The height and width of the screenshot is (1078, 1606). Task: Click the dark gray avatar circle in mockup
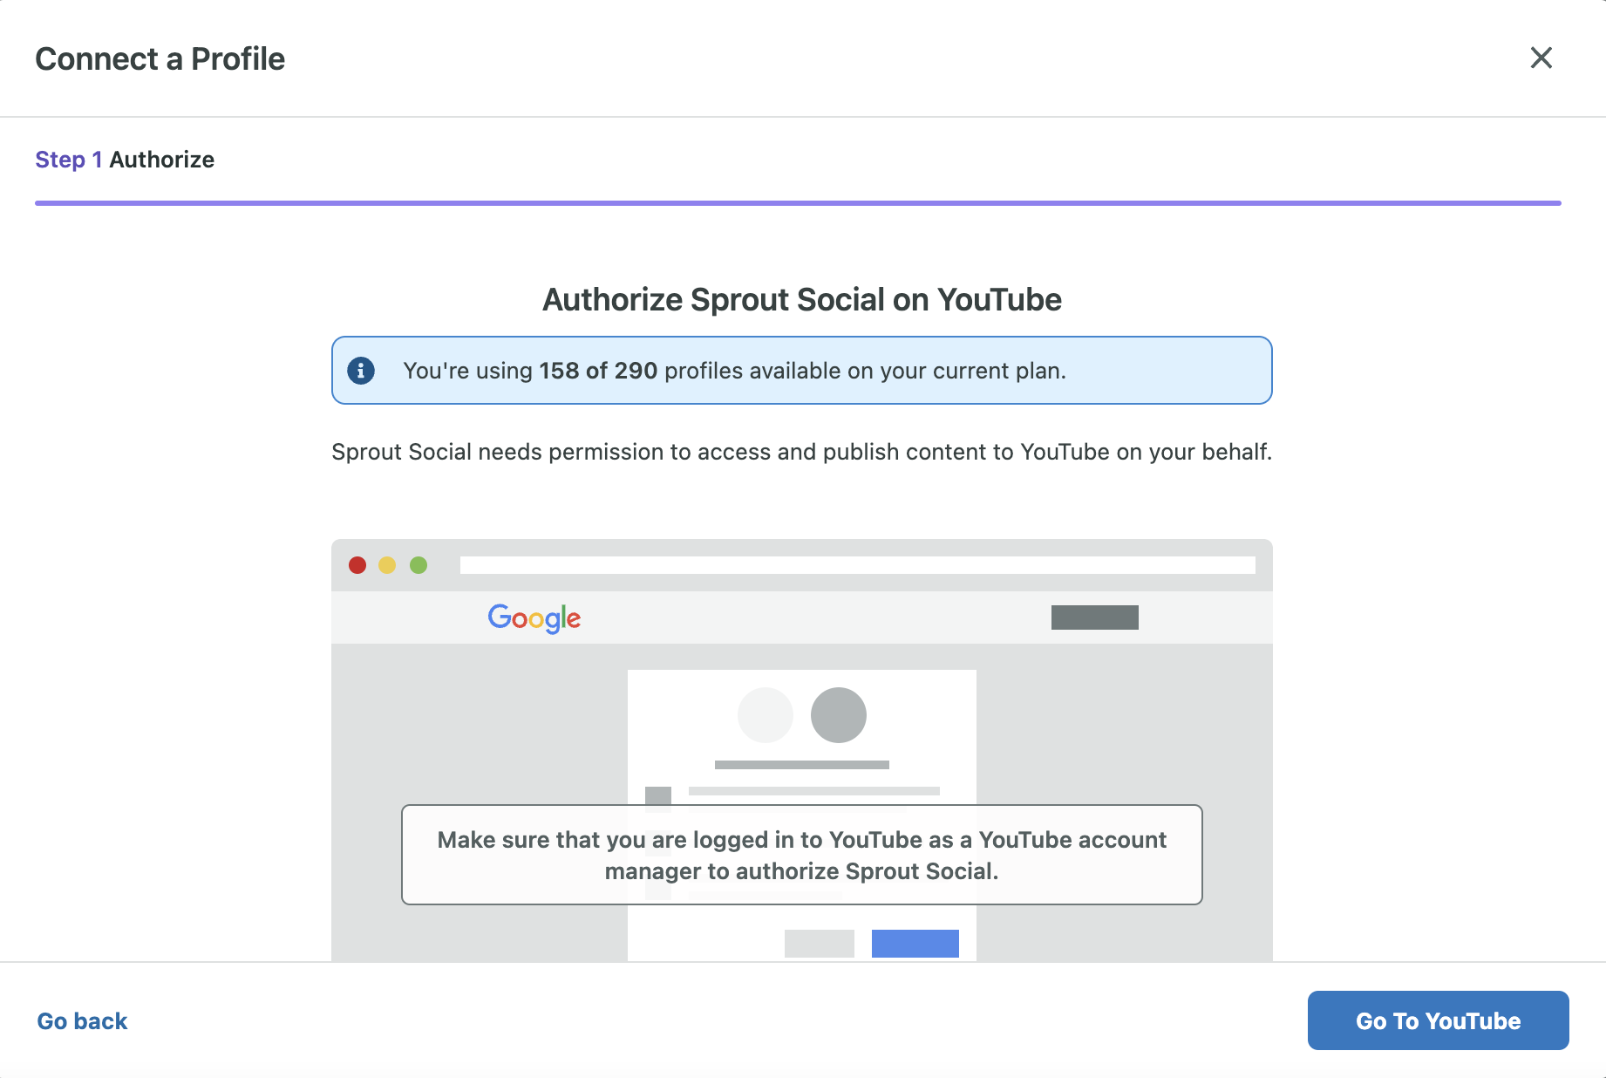point(839,715)
